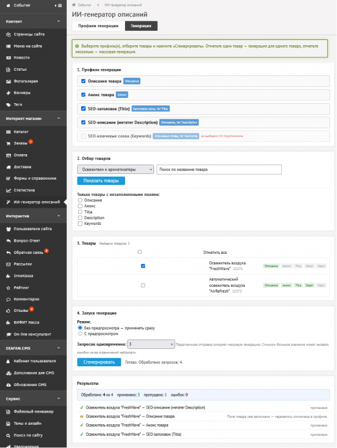
Task: Open Пользователи сайта icon
Action: coord(8,229)
